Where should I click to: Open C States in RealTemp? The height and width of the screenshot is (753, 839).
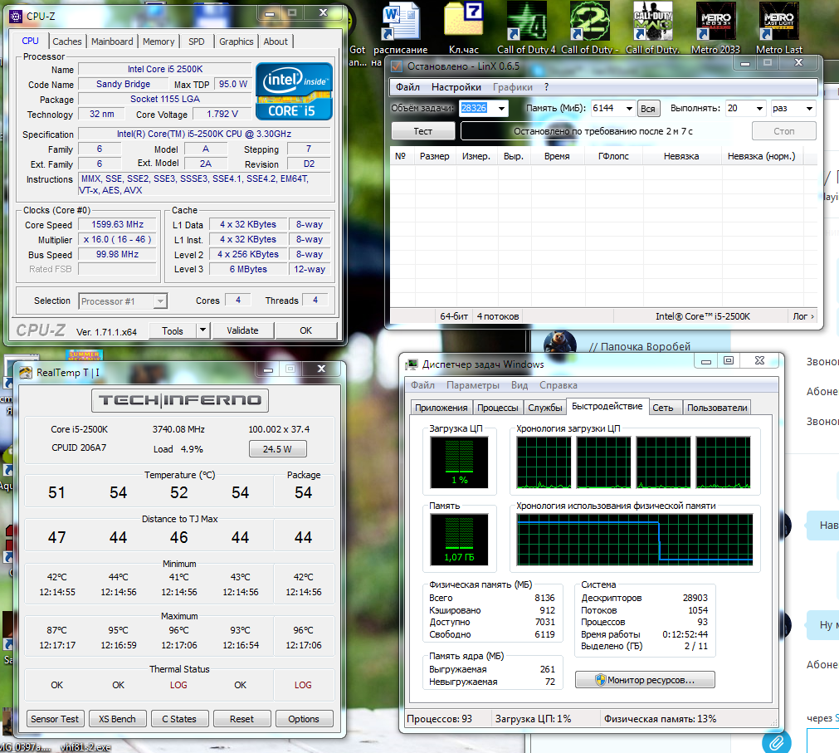pos(179,719)
